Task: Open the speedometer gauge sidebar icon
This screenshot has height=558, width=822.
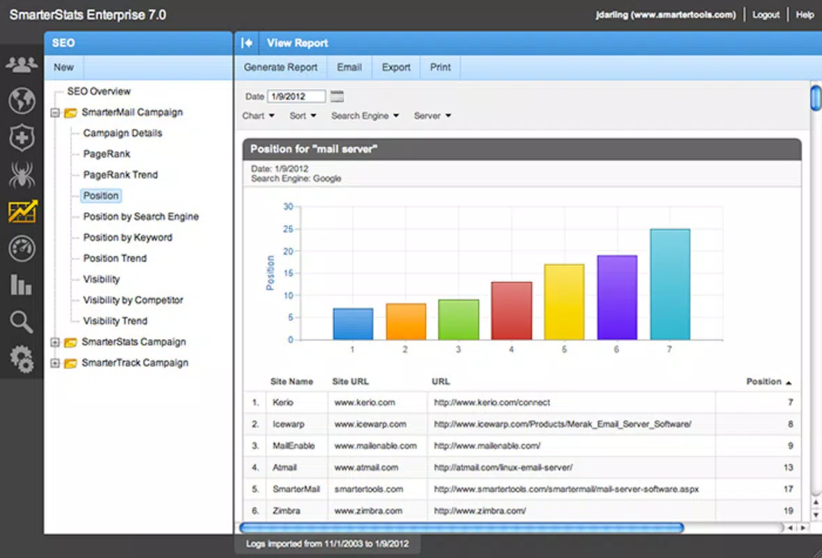Action: [22, 248]
